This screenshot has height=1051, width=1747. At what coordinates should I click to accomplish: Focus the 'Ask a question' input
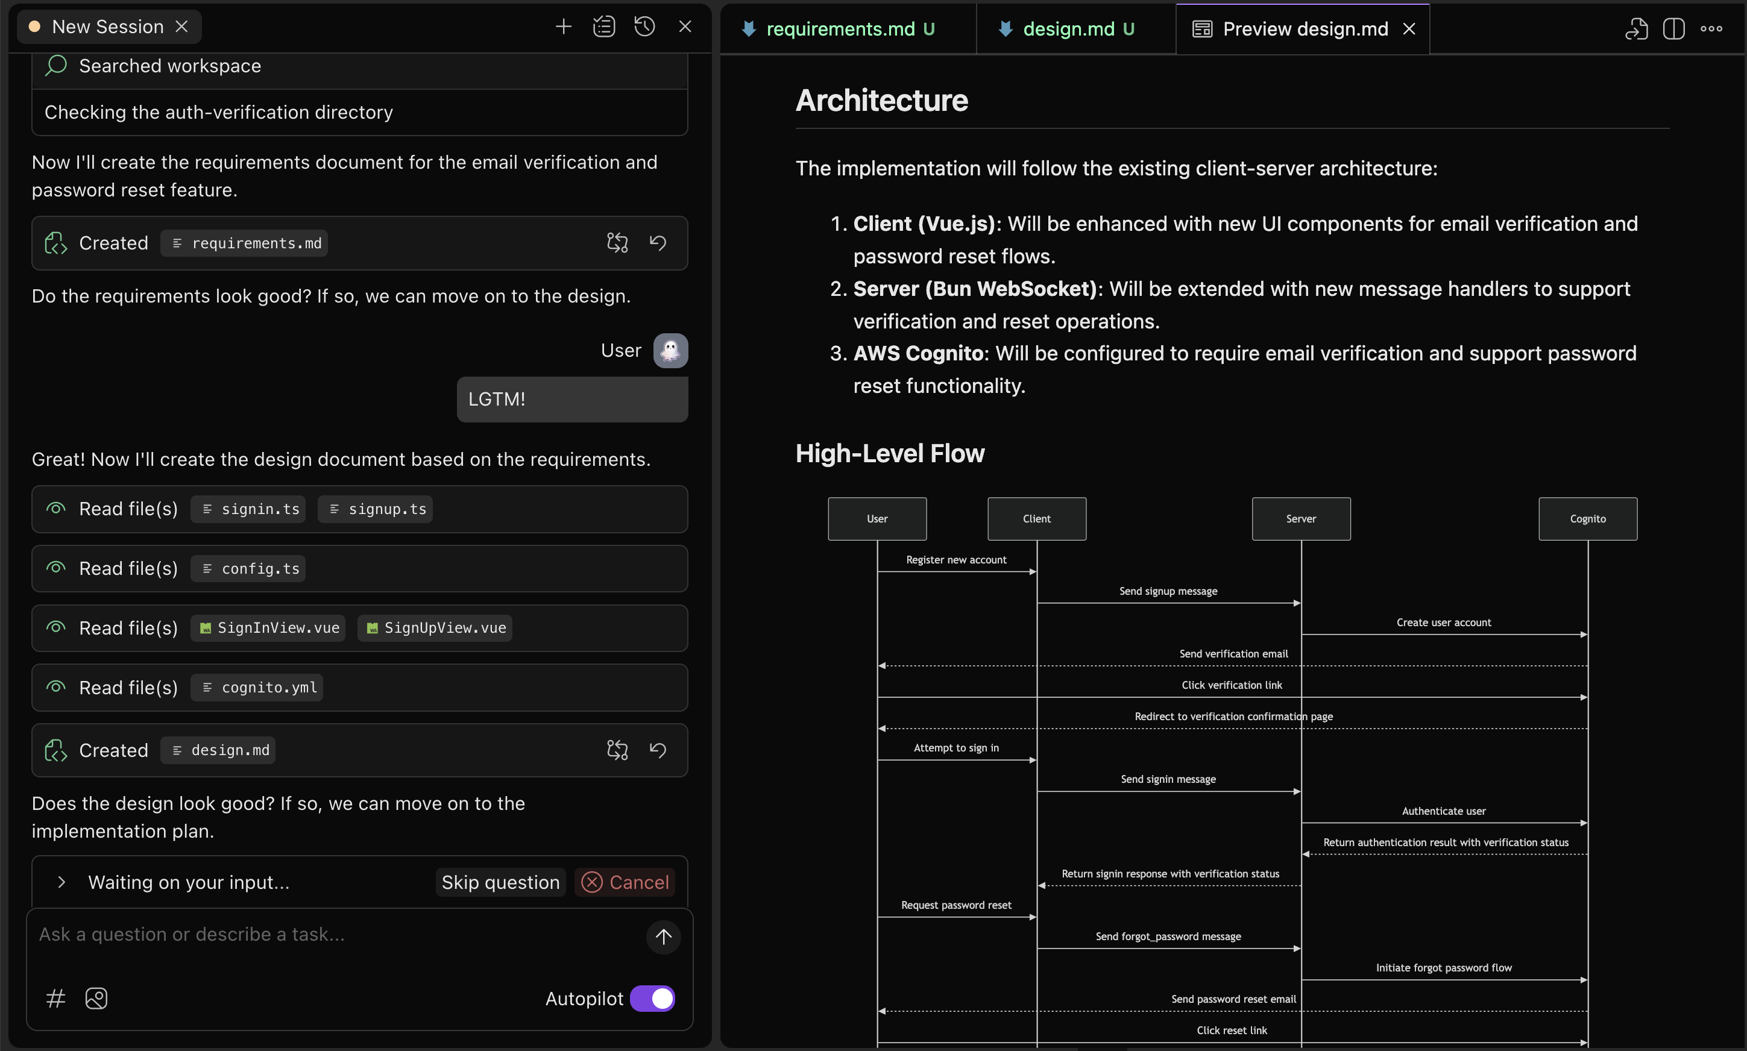[333, 935]
